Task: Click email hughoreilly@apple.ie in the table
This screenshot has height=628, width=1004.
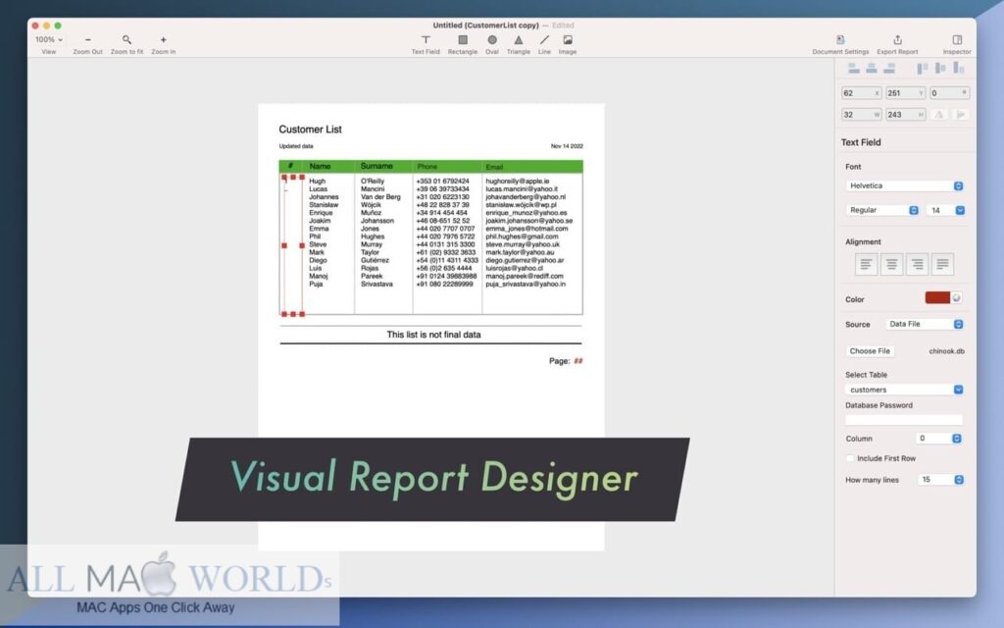Action: [x=518, y=182]
